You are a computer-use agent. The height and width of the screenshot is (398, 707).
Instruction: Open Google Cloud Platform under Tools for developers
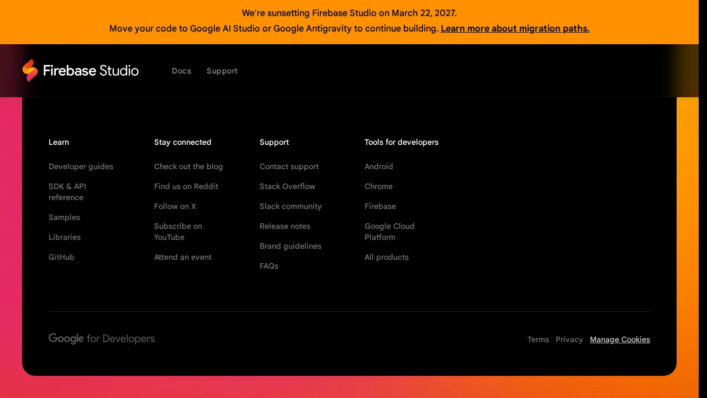tap(389, 232)
